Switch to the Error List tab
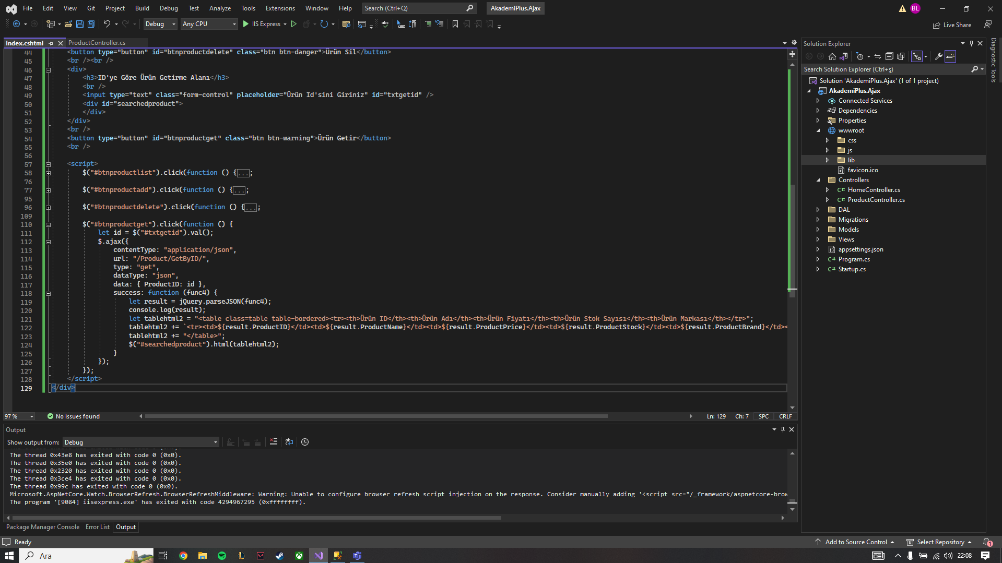1002x563 pixels. coord(98,527)
